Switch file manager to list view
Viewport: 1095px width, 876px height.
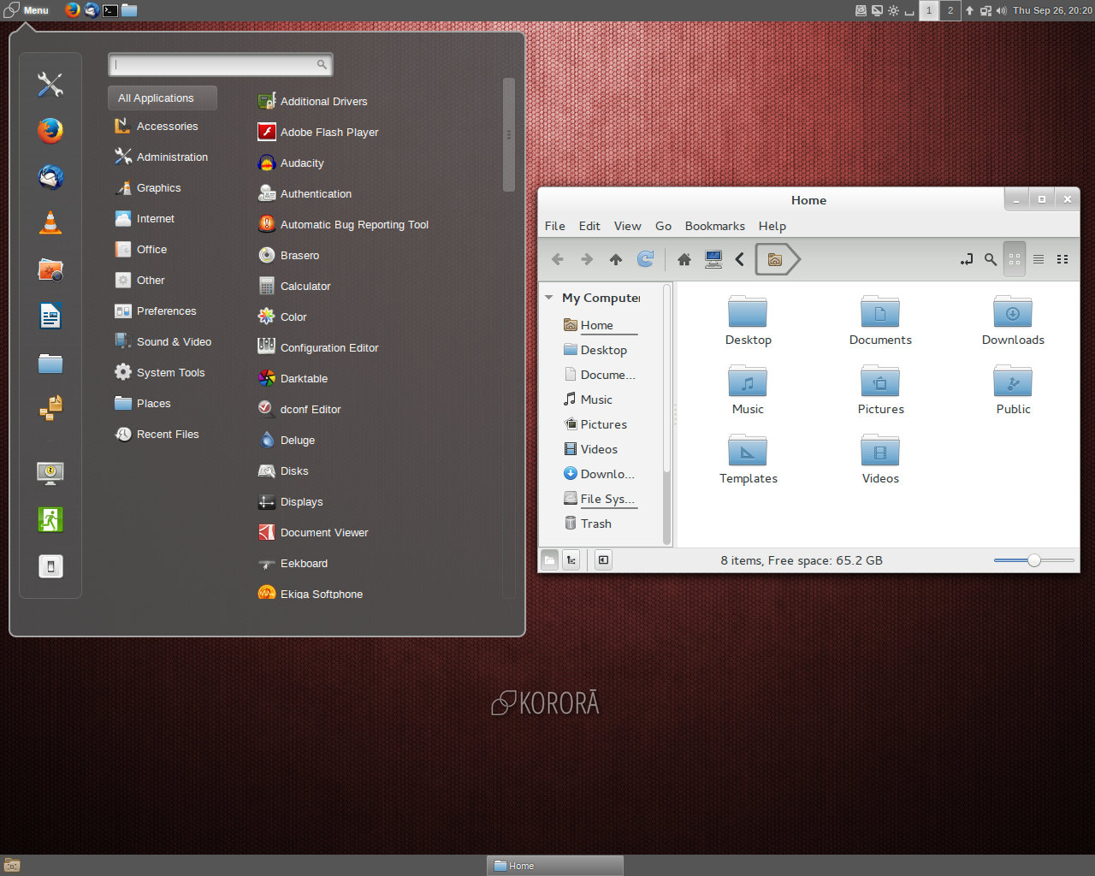pyautogui.click(x=1039, y=259)
